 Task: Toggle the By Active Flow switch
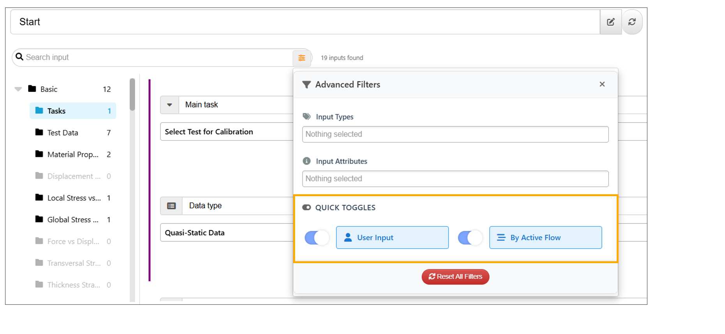(x=470, y=238)
